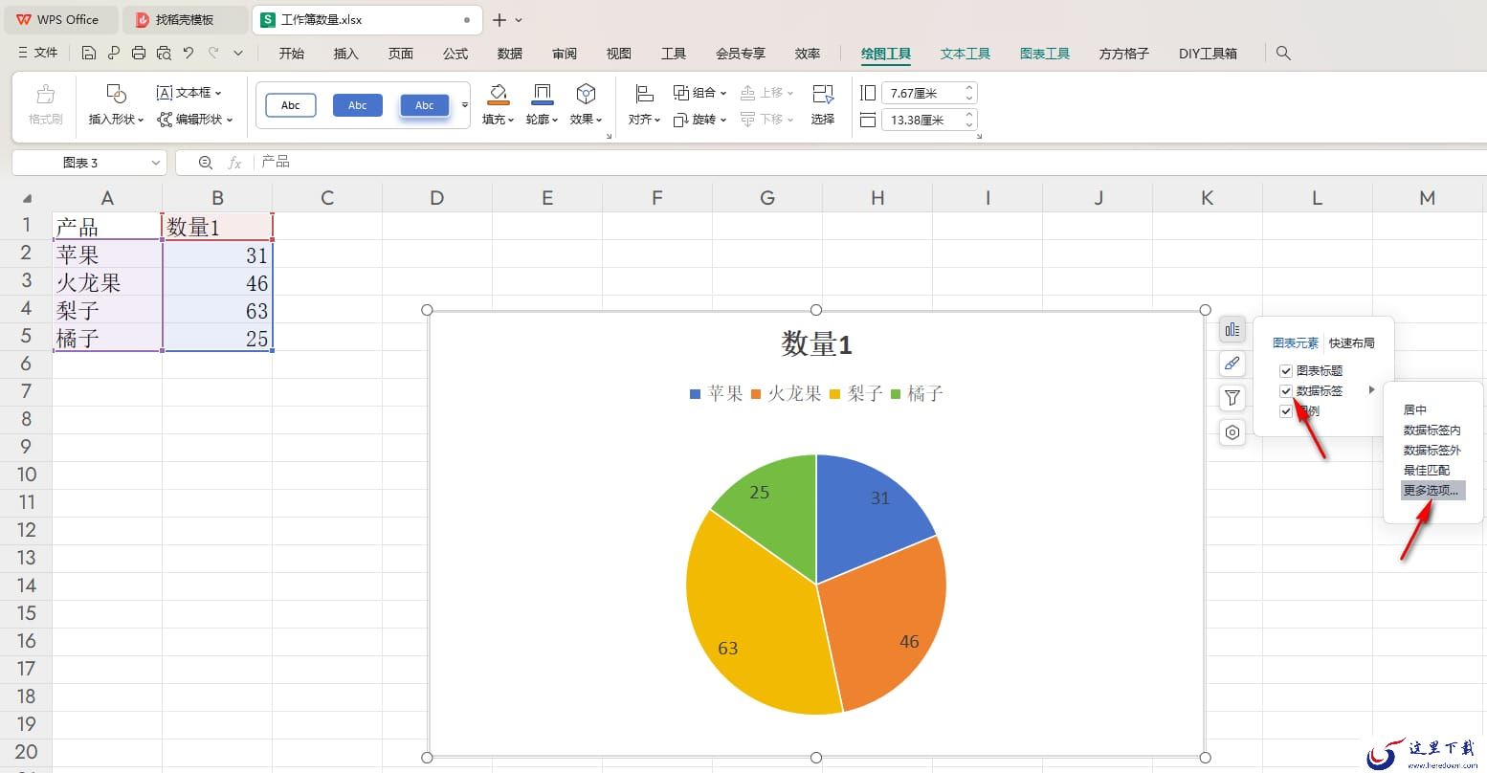Click the Effects (效果) cube icon
Viewport: 1487px width, 773px height.
586,94
